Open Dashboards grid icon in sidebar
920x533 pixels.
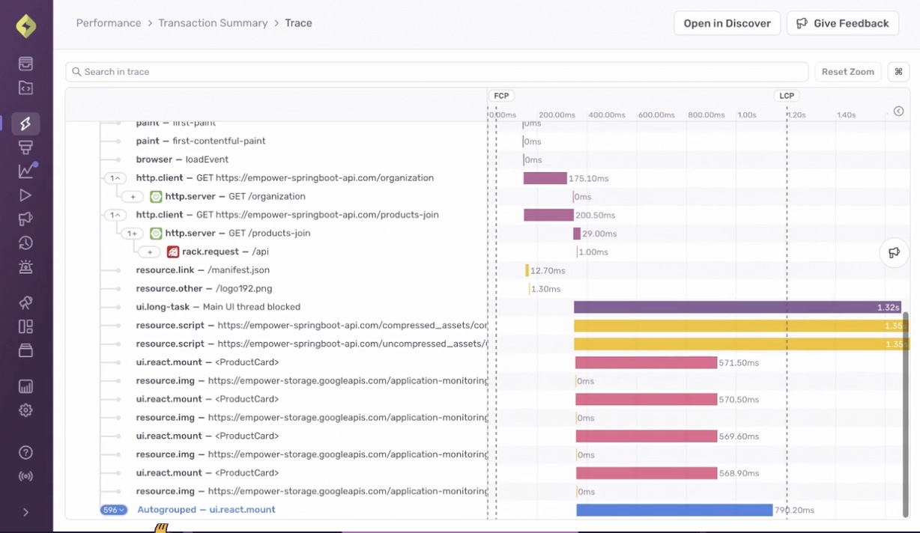(25, 326)
